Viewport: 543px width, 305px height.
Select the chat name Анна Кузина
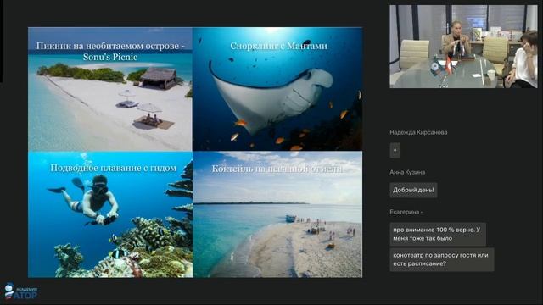pyautogui.click(x=407, y=172)
